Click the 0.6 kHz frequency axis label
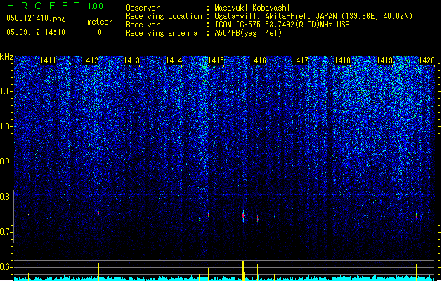This screenshot has width=442, height=281. tap(6, 267)
